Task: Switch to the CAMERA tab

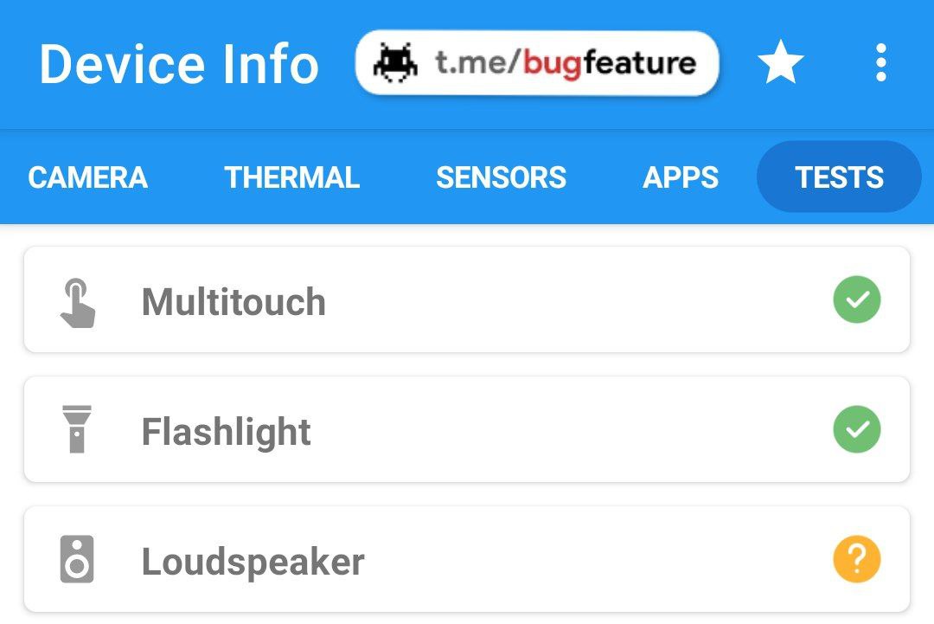Action: [x=87, y=177]
